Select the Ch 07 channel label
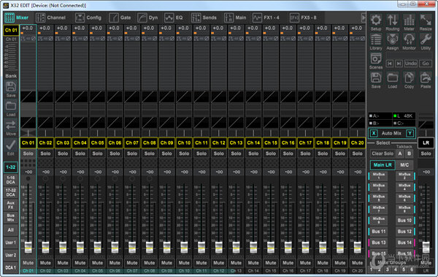The height and width of the screenshot is (277, 438). pyautogui.click(x=132, y=143)
